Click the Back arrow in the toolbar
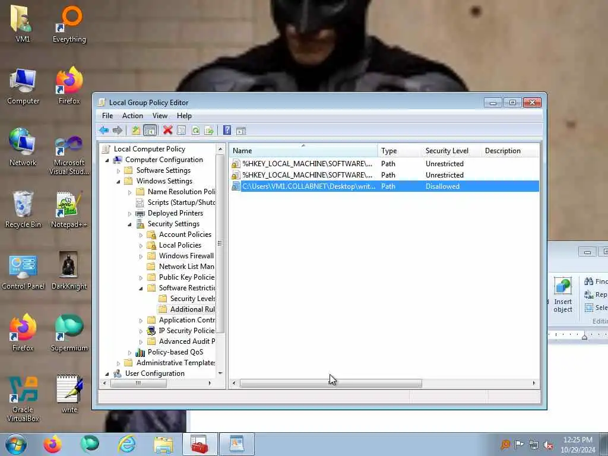 pos(103,130)
